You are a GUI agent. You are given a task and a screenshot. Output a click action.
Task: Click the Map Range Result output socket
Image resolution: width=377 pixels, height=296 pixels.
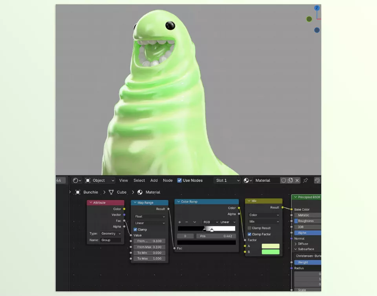click(168, 209)
